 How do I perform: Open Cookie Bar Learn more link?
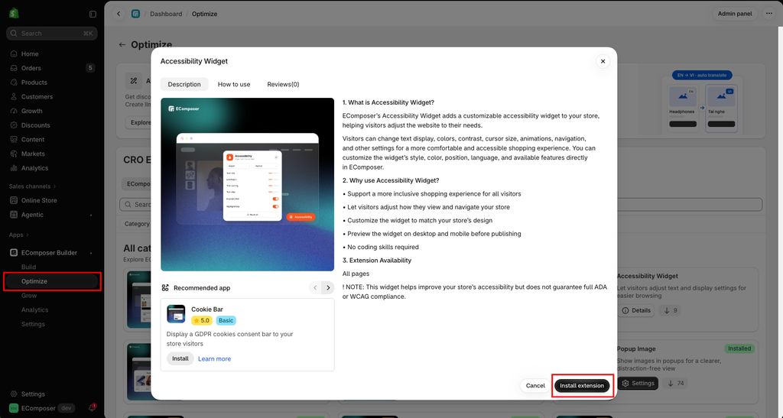(214, 358)
